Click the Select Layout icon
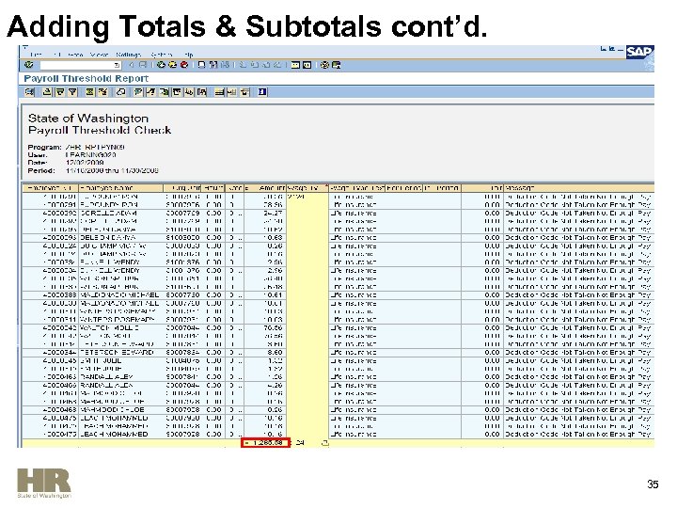 pos(232,91)
